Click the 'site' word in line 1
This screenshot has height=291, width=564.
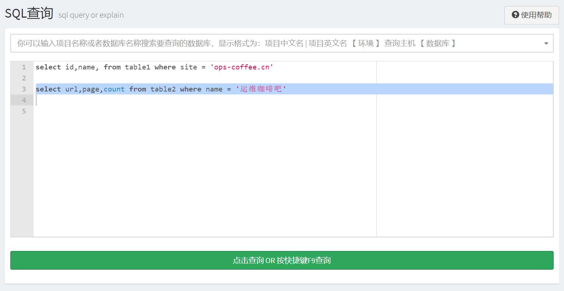pyautogui.click(x=189, y=67)
